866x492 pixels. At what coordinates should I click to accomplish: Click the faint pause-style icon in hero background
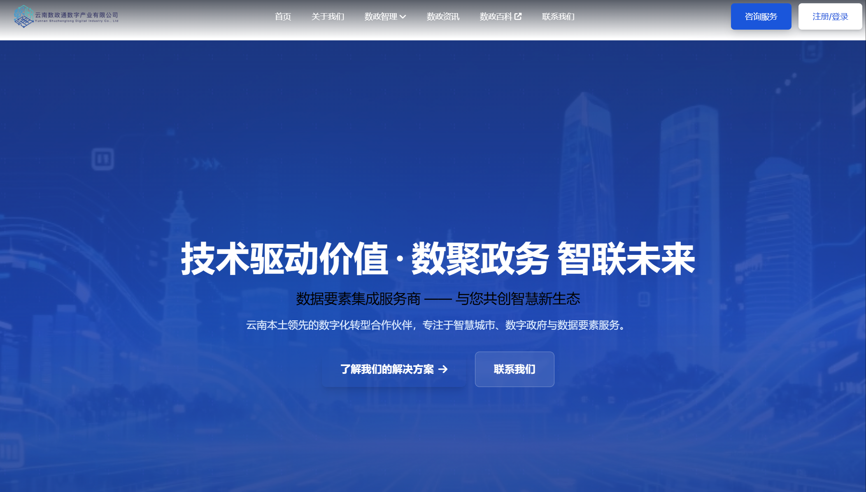click(102, 159)
